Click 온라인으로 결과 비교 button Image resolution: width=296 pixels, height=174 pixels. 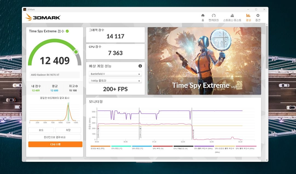click(x=55, y=137)
